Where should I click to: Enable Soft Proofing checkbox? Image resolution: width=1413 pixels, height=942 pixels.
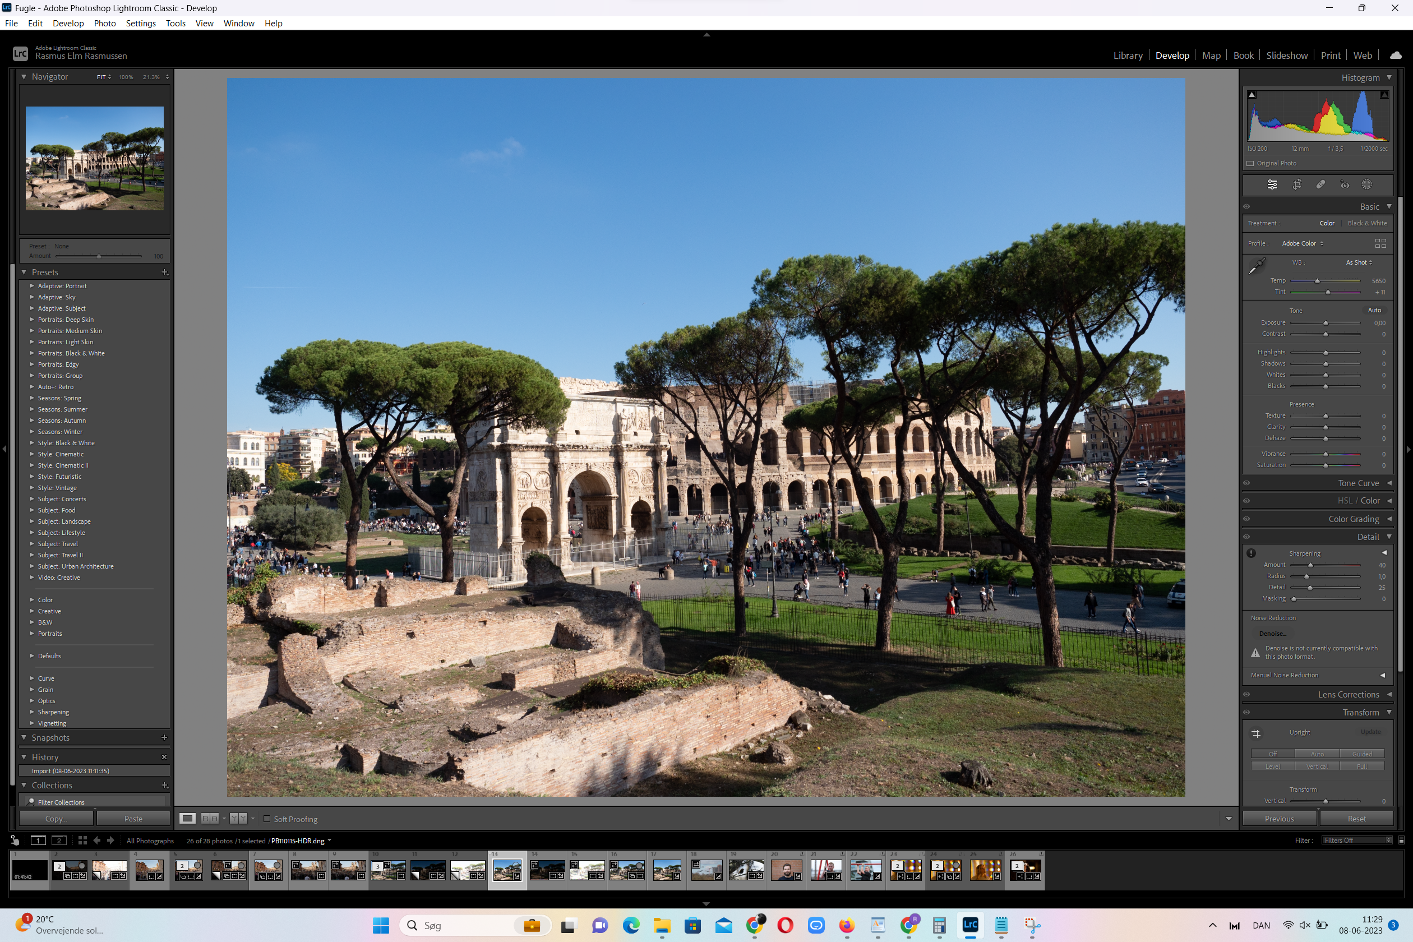point(267,818)
